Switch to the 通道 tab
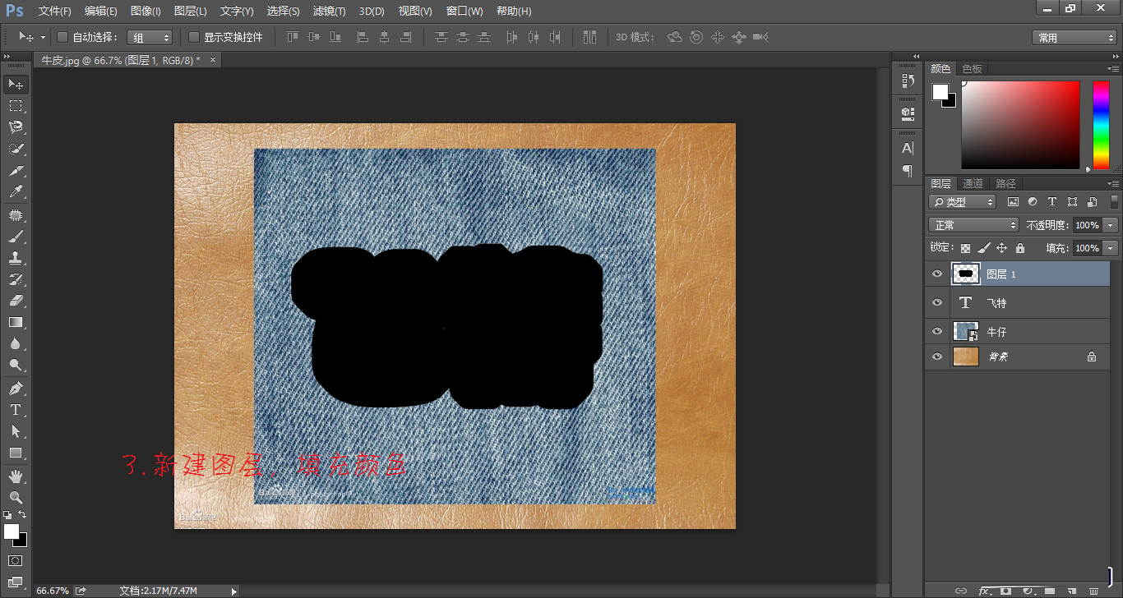 [973, 183]
